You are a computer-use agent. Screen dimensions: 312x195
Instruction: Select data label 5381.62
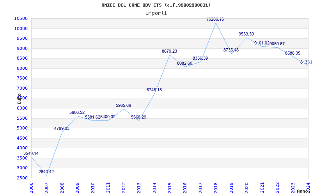pos(92,117)
